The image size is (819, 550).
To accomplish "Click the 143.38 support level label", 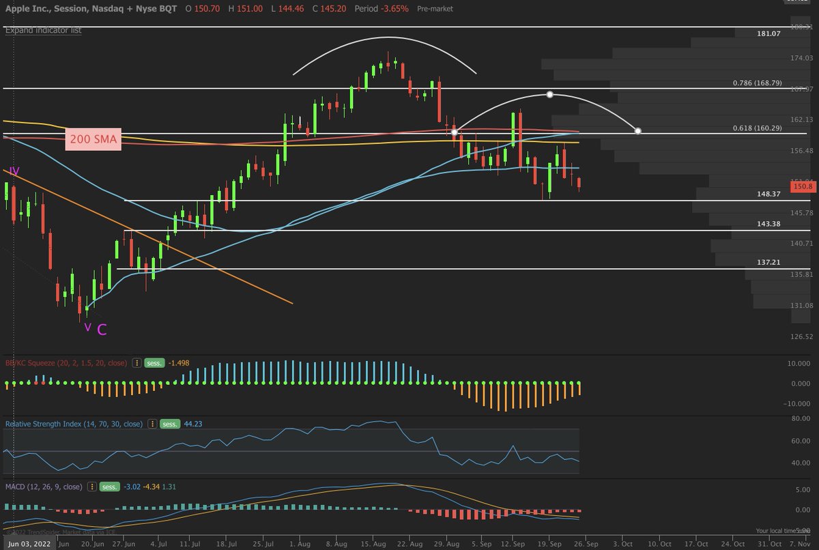I will pos(768,224).
